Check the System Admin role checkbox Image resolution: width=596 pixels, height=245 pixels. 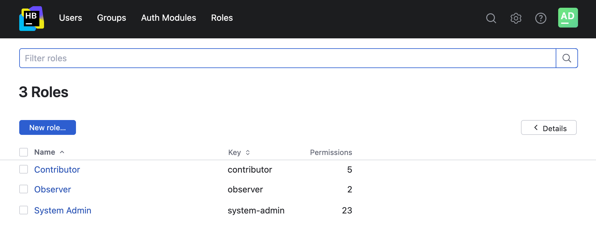24,210
